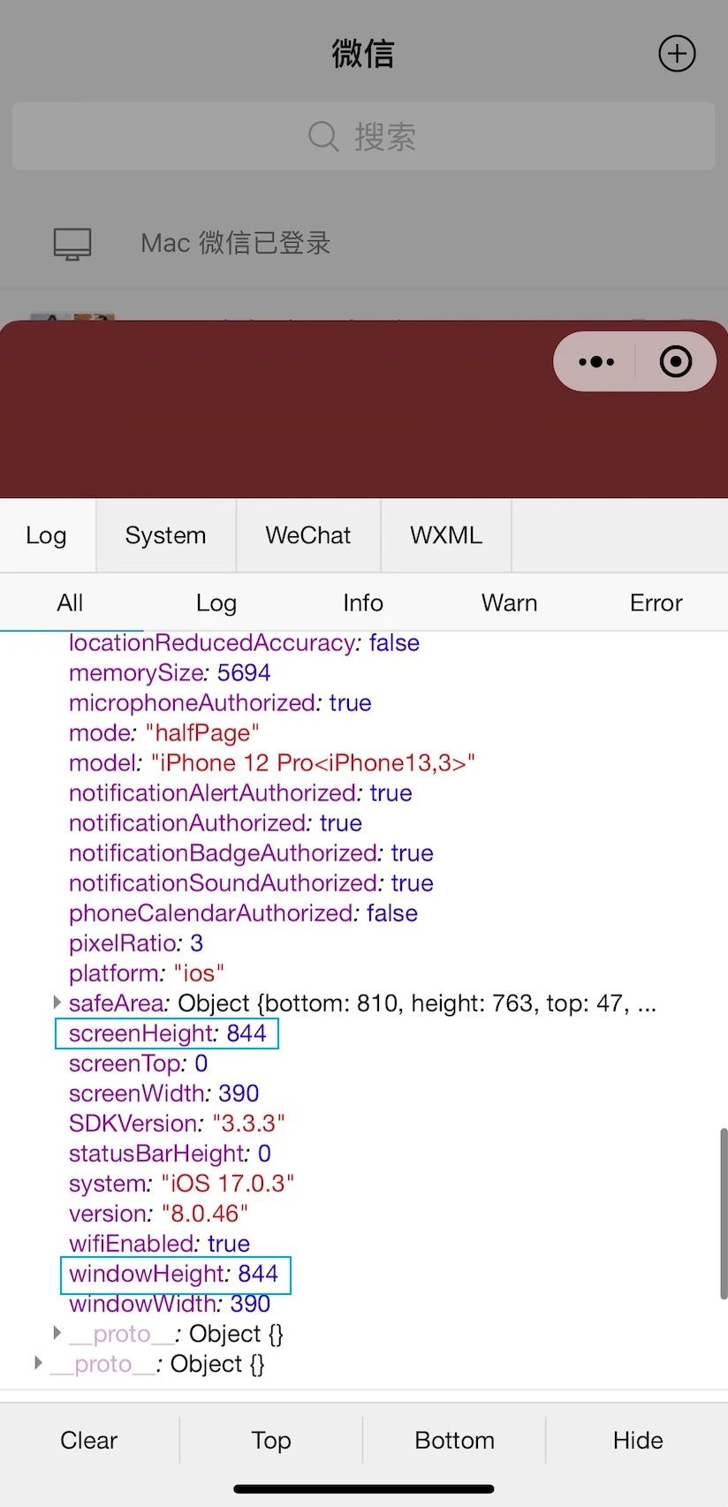Click the 微信 title at top
Image resolution: width=728 pixels, height=1507 pixels.
[363, 54]
